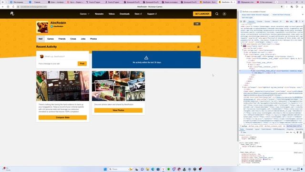Collapse the body element tree node
Viewport: 305px width, 172px height.
point(242,46)
